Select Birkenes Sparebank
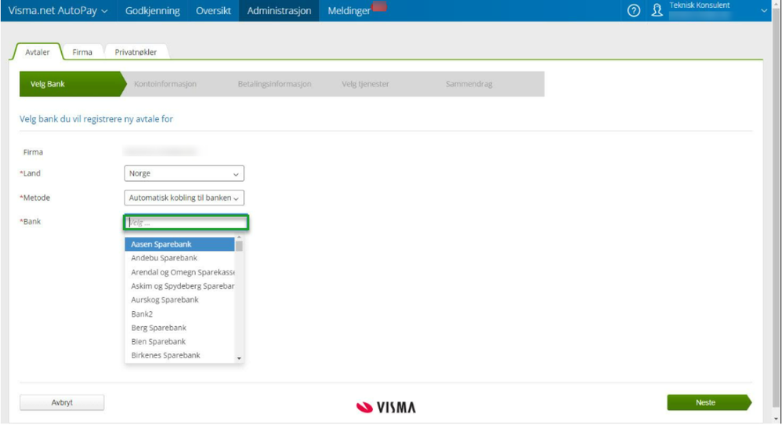The height and width of the screenshot is (425, 782). (179, 355)
